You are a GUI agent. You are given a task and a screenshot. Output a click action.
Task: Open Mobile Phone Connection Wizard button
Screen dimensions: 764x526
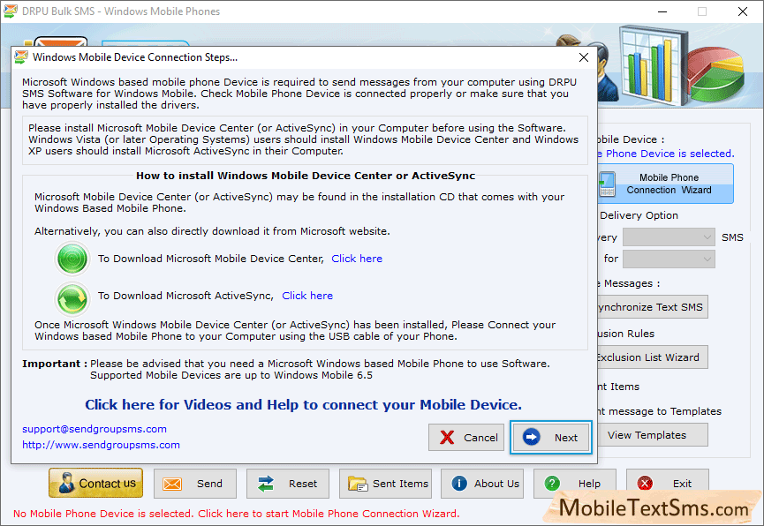(x=665, y=184)
